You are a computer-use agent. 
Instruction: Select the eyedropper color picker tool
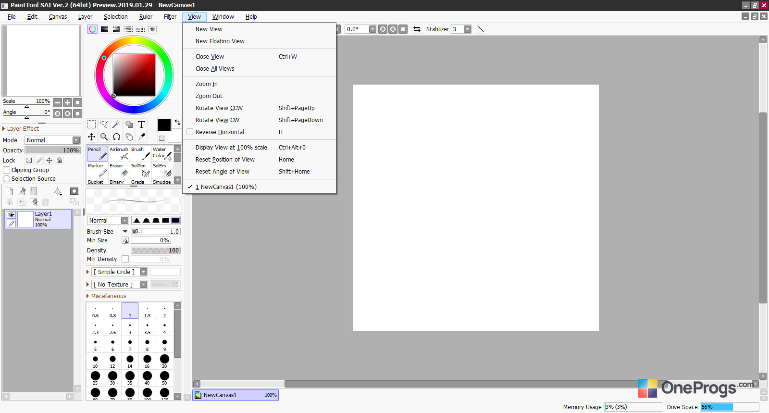pos(141,137)
